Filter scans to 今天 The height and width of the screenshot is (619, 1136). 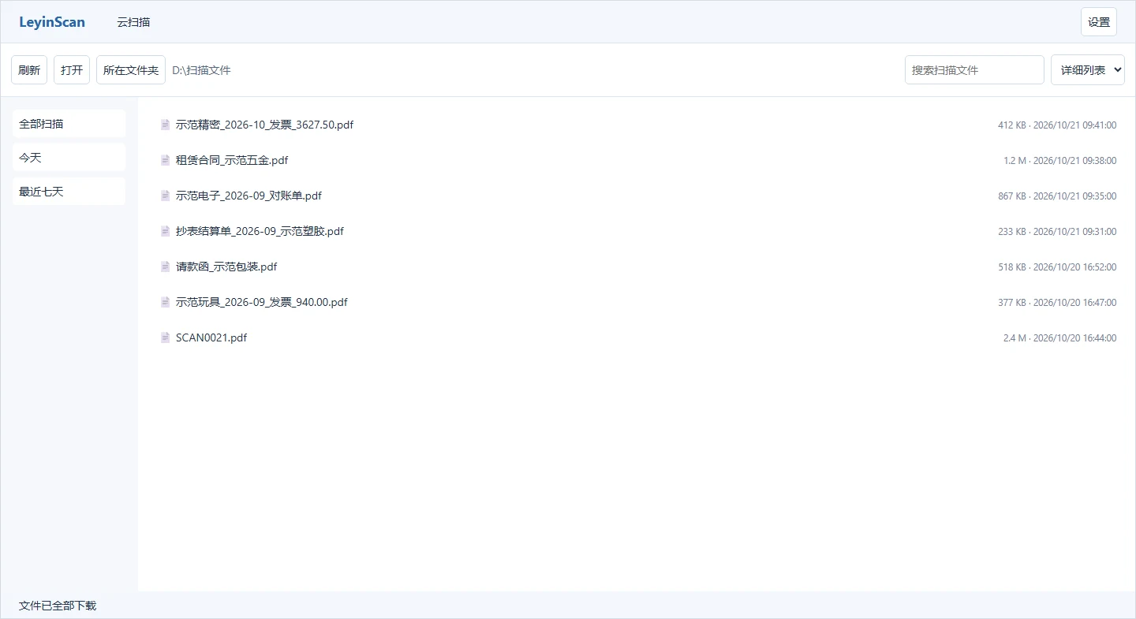tap(69, 158)
